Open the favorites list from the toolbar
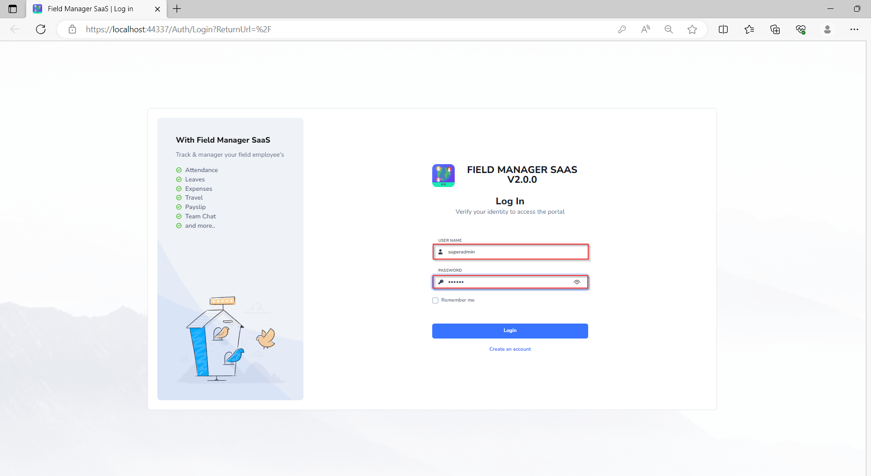The height and width of the screenshot is (476, 871). pos(749,29)
